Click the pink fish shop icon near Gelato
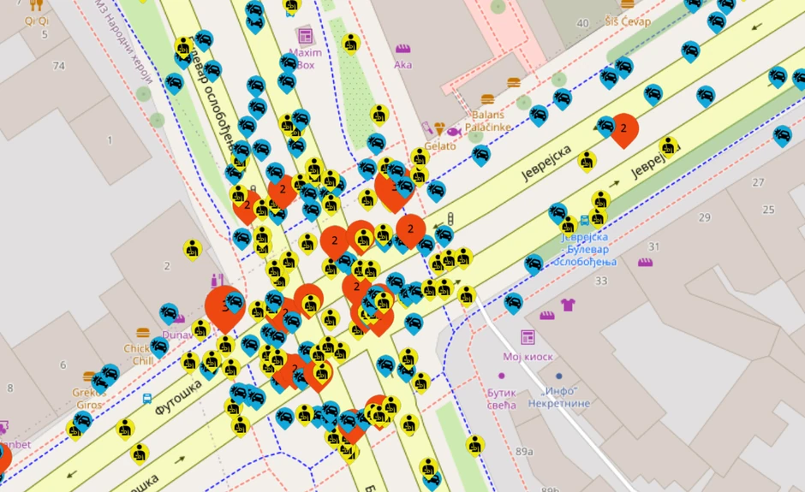 tap(454, 133)
